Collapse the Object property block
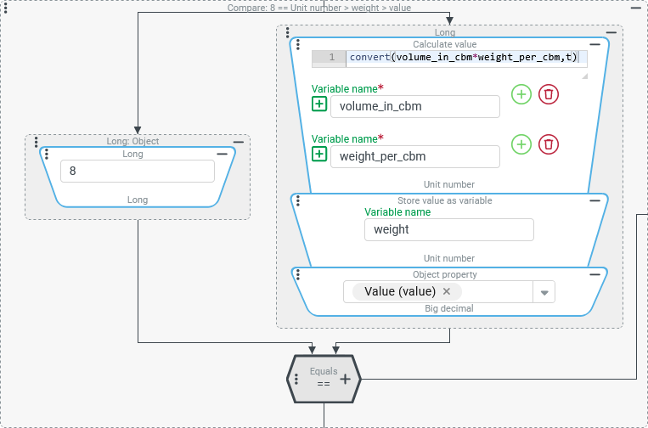 [594, 274]
